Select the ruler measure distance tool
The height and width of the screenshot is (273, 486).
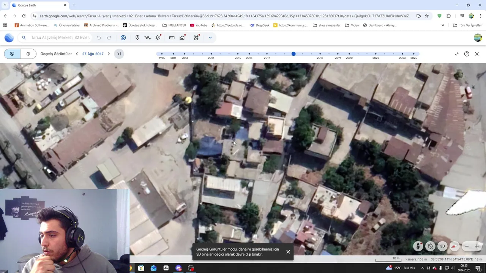pyautogui.click(x=172, y=38)
